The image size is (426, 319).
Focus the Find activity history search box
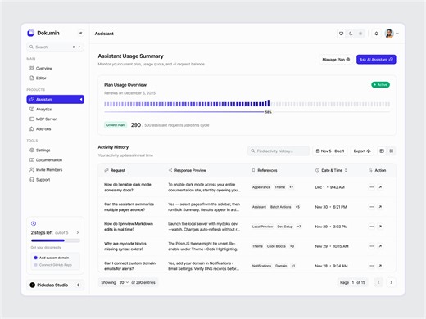pyautogui.click(x=279, y=151)
